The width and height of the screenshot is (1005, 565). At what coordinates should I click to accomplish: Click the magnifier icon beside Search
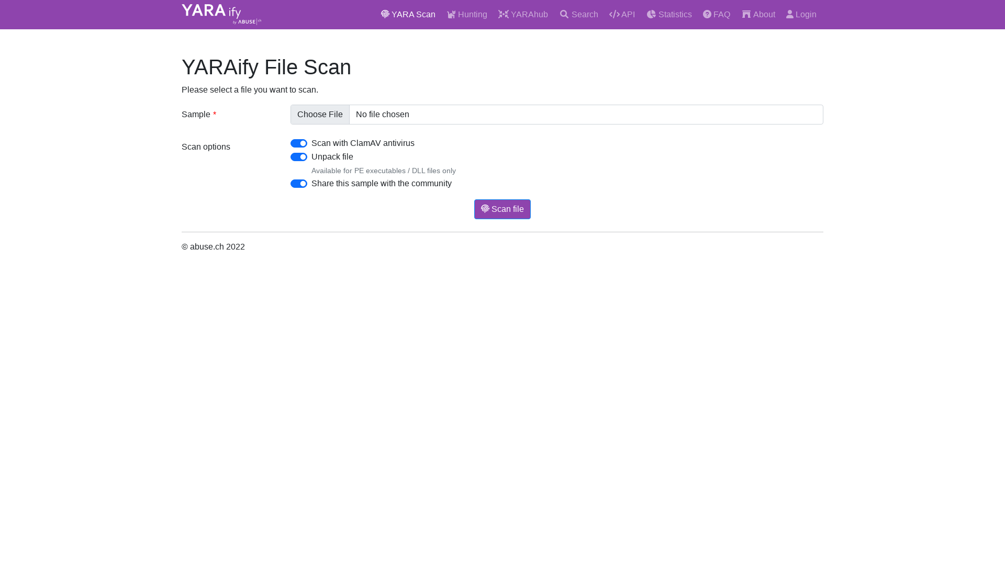tap(564, 14)
